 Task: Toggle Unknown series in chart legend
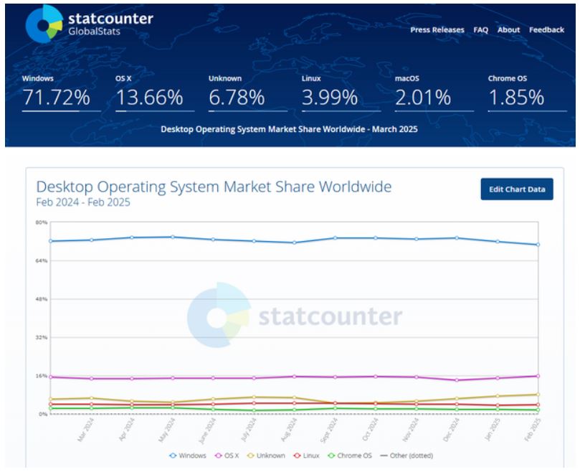267,456
